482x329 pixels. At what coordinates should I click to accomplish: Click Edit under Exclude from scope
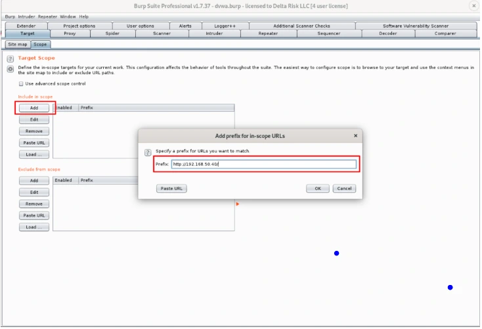[x=33, y=192]
